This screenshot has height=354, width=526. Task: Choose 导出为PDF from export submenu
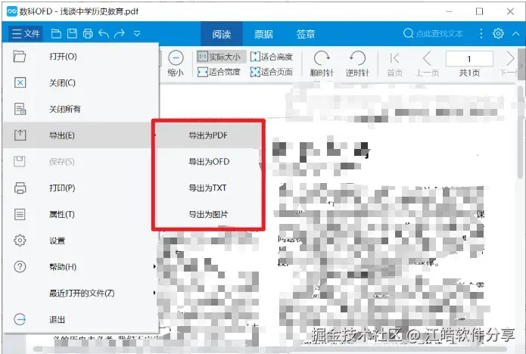coord(208,135)
